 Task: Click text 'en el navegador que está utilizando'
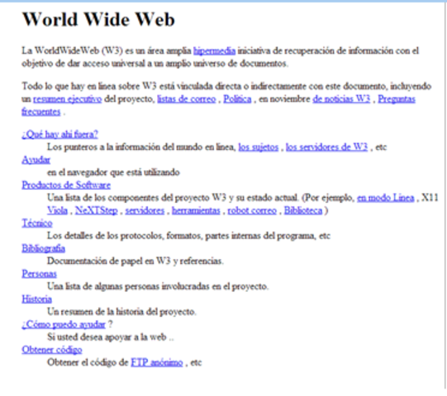point(113,172)
